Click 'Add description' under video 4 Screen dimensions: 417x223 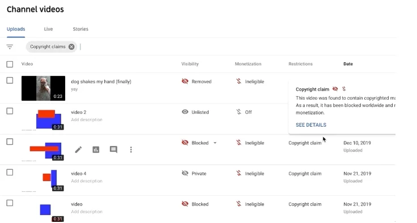coord(87,181)
